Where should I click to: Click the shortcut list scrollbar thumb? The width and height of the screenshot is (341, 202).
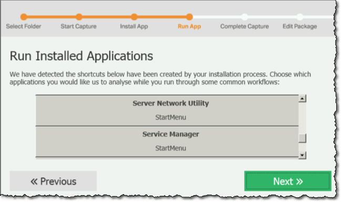click(302, 138)
